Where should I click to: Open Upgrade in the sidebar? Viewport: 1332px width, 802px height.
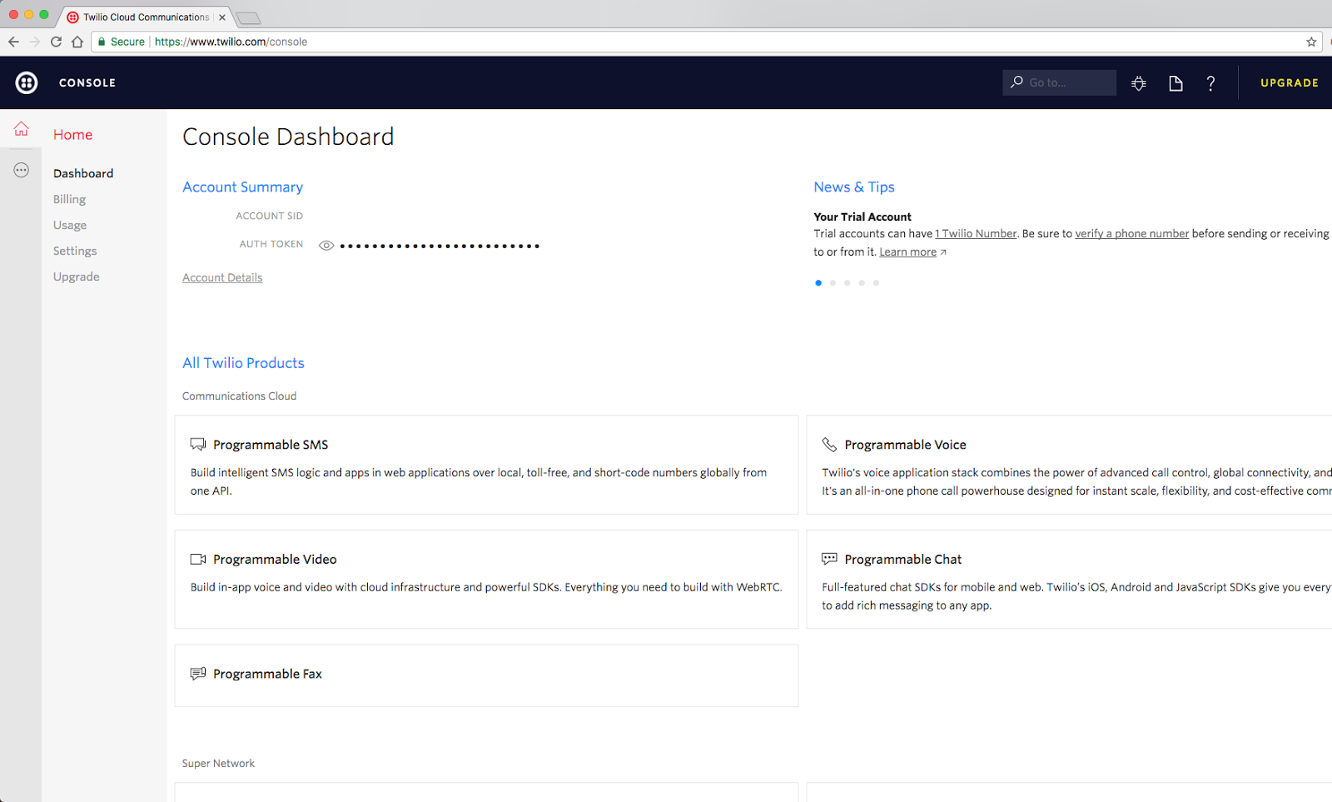coord(77,276)
